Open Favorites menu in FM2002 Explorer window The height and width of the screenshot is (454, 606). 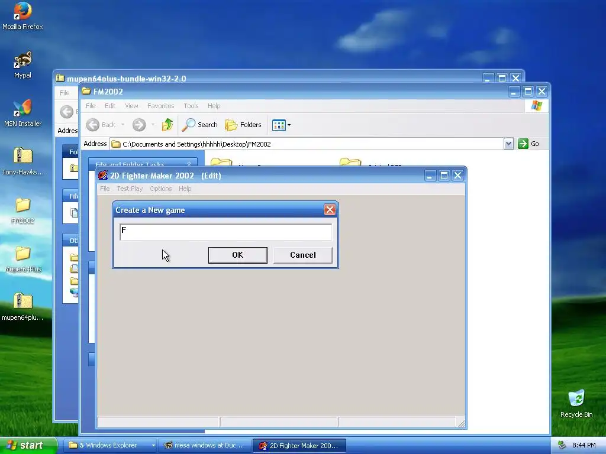(161, 106)
